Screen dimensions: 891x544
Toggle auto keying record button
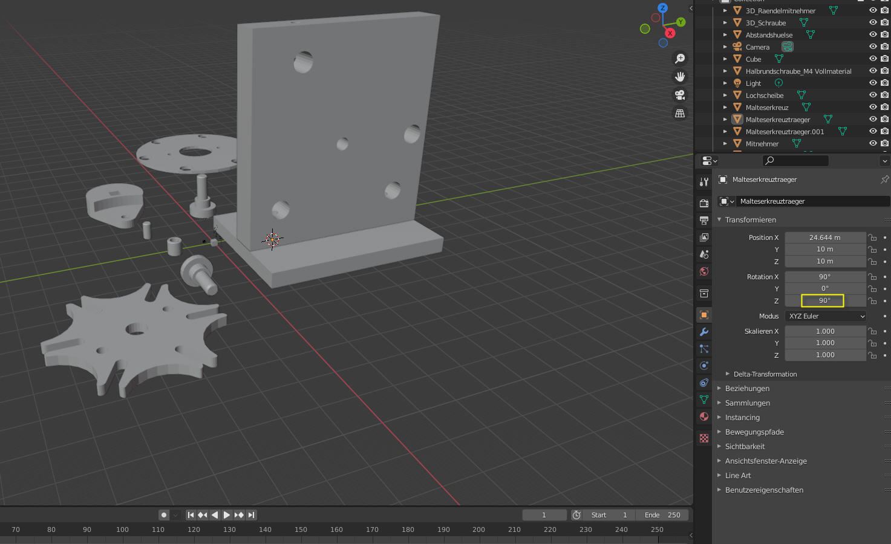[x=164, y=515]
